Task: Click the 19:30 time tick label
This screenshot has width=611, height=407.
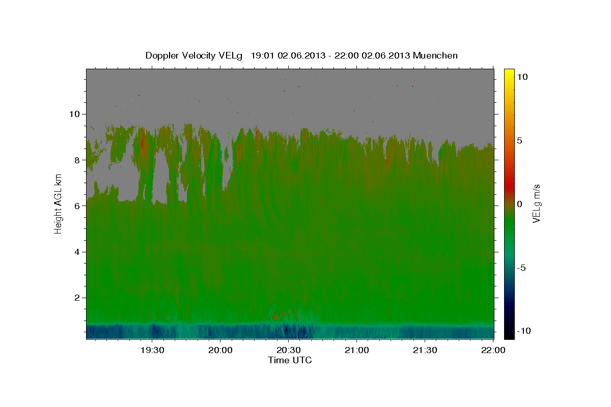Action: [x=152, y=351]
